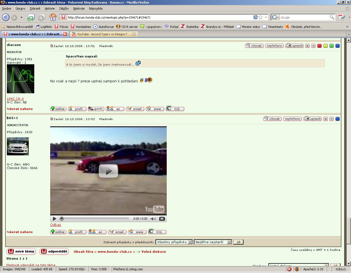This screenshot has height=273, width=351.
Task: Switch to the YouTube Accord Type-r tab
Action: pos(103,34)
